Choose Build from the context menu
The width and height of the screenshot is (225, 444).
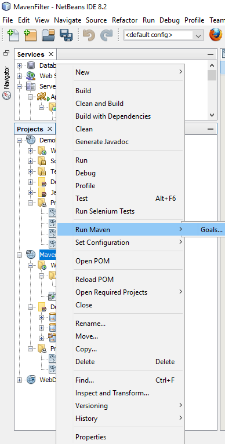click(121, 91)
